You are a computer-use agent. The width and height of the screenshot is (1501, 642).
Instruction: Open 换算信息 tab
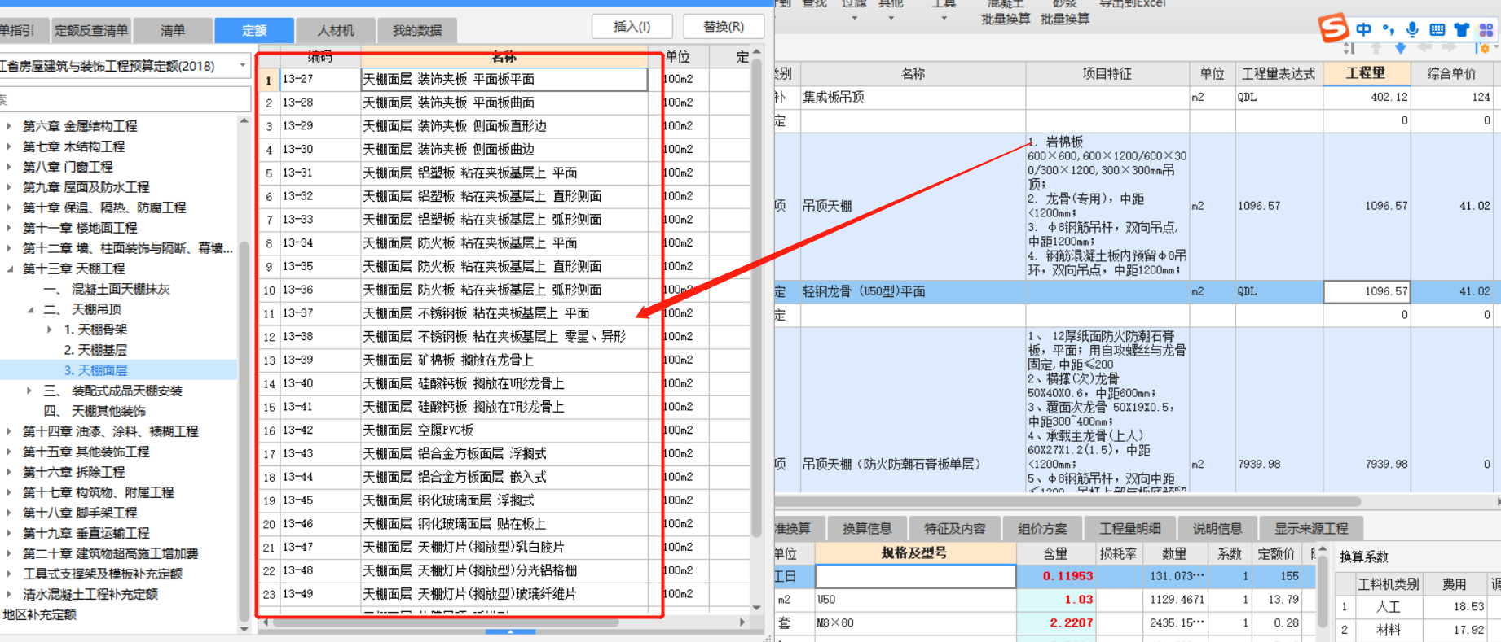[867, 529]
